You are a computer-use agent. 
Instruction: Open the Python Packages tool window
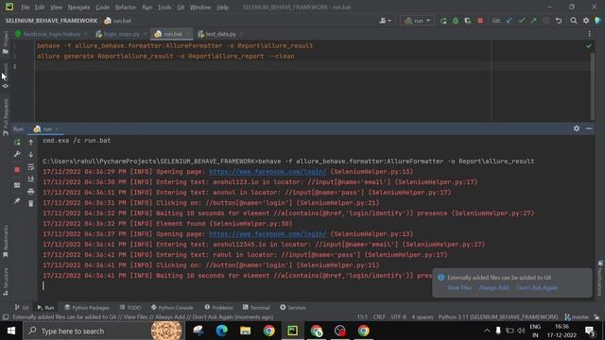tap(87, 307)
